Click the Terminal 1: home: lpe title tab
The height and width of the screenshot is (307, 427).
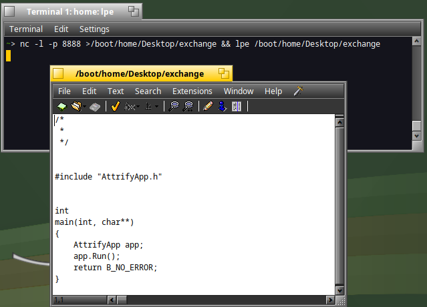pos(70,12)
